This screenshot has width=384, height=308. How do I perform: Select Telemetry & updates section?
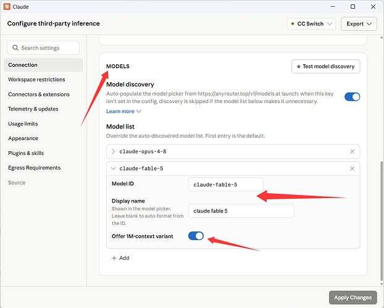coord(33,109)
